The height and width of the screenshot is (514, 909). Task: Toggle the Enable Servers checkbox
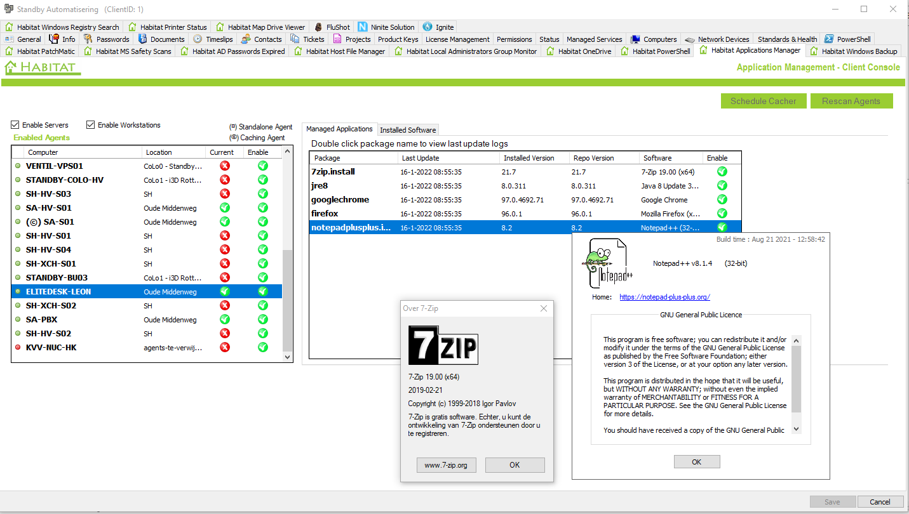[16, 125]
